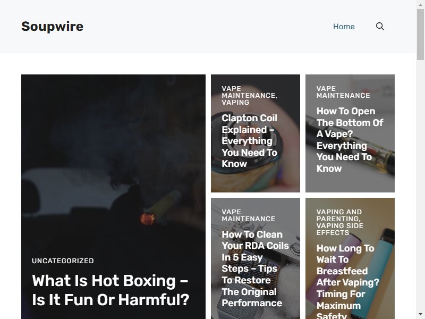This screenshot has height=319, width=425.
Task: Open the Uncategorized category link
Action: (63, 261)
